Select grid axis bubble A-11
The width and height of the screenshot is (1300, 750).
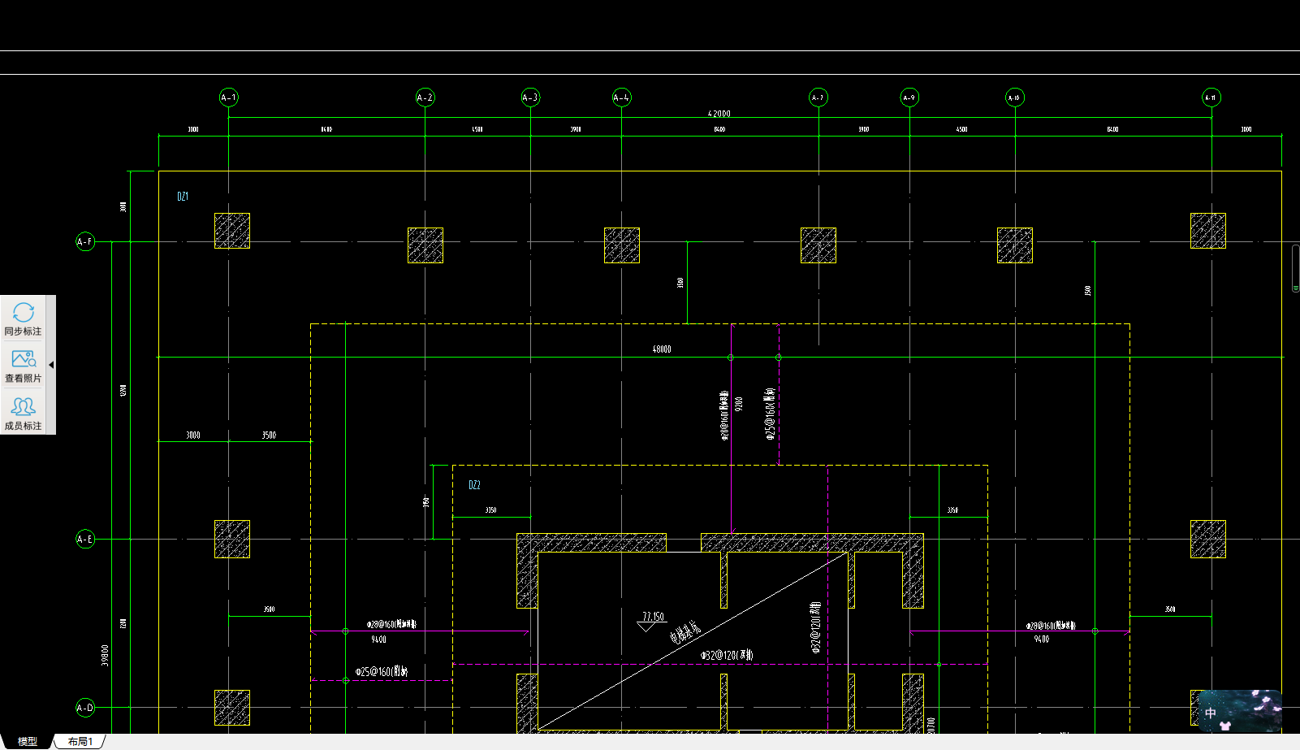click(1211, 98)
